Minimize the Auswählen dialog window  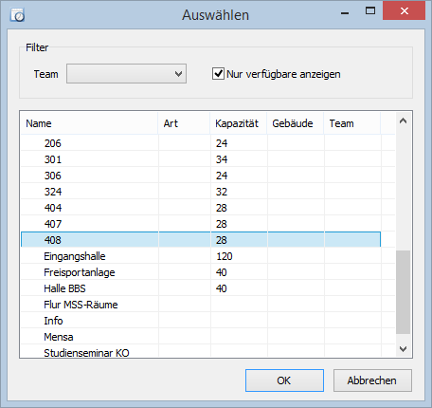(x=345, y=10)
